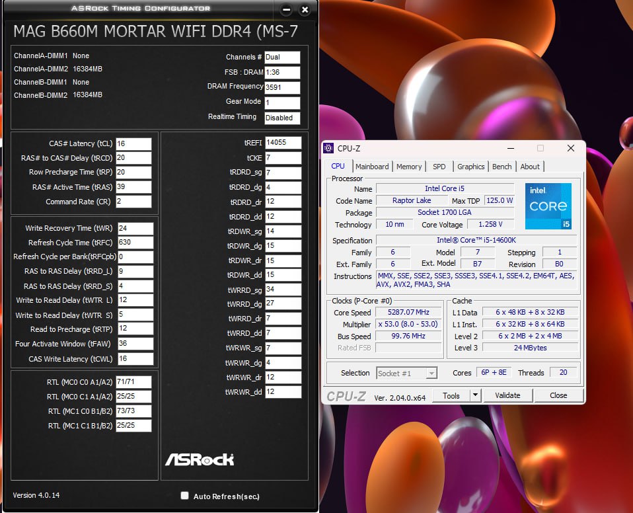
Task: Click the CAS Write Latency (tCWL) field
Action: 135,359
